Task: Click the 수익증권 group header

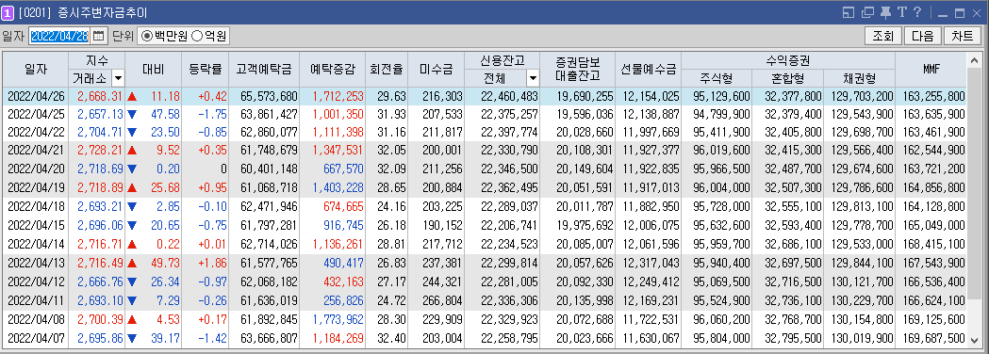Action: 788,60
